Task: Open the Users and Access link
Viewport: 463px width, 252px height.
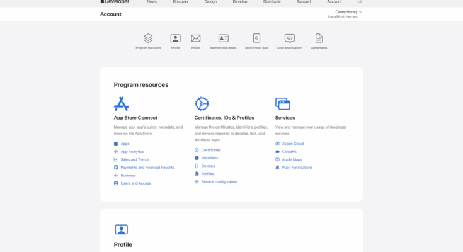Action: pos(135,183)
